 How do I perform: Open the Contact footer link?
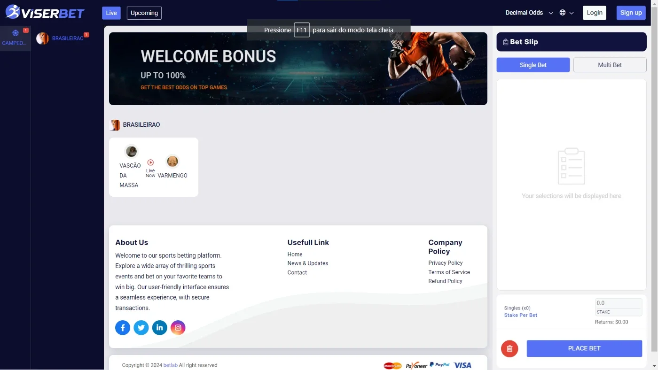297,272
